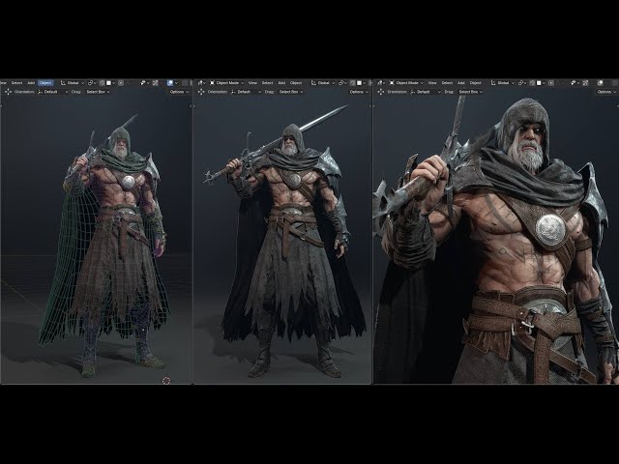Click sidebar expand arrow of middle viewport
This screenshot has width=619, height=464.
click(x=370, y=105)
